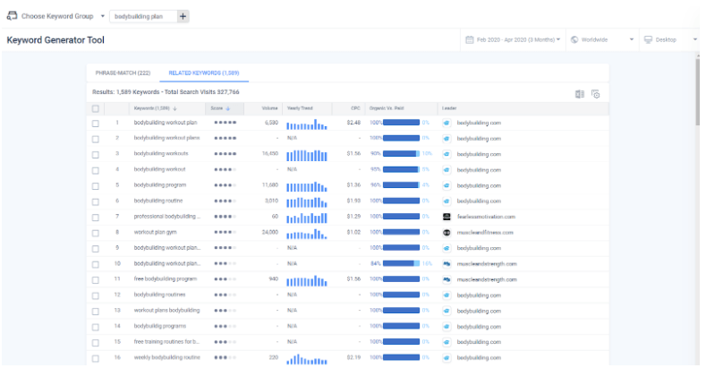Click the organic vs paid bar for bodybuilding workouts
This screenshot has height=368, width=706.
click(x=401, y=154)
